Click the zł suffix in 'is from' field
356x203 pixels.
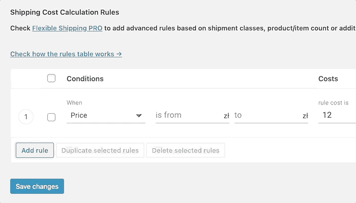point(226,116)
